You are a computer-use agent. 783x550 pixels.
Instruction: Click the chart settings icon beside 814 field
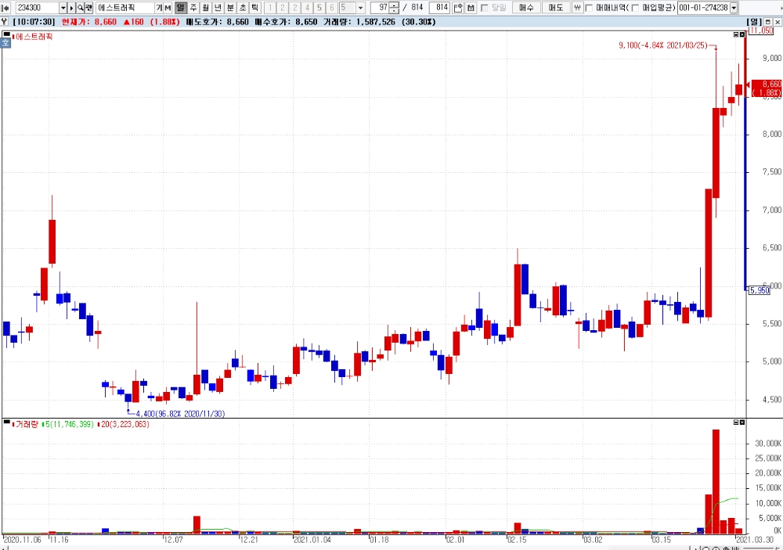458,8
